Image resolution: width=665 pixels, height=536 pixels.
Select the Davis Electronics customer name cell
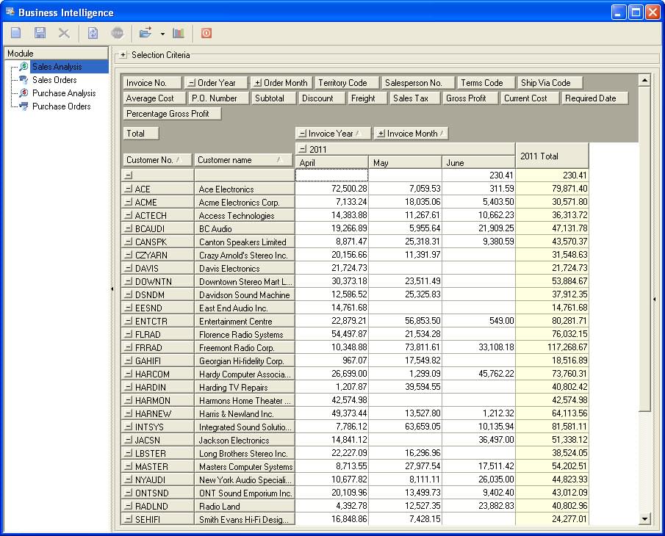coord(244,268)
